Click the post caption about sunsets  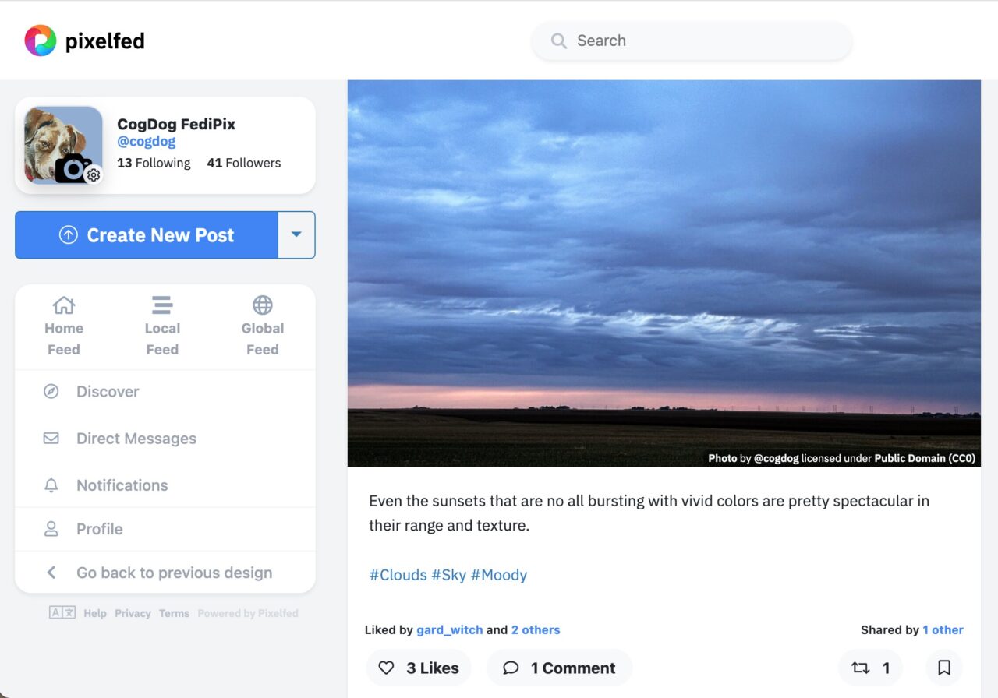coord(649,513)
